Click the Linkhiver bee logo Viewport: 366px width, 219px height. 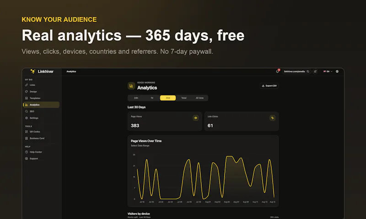point(33,71)
